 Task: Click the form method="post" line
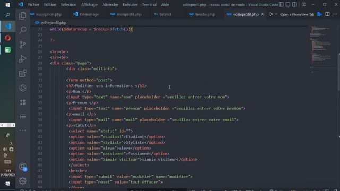[x=89, y=80]
